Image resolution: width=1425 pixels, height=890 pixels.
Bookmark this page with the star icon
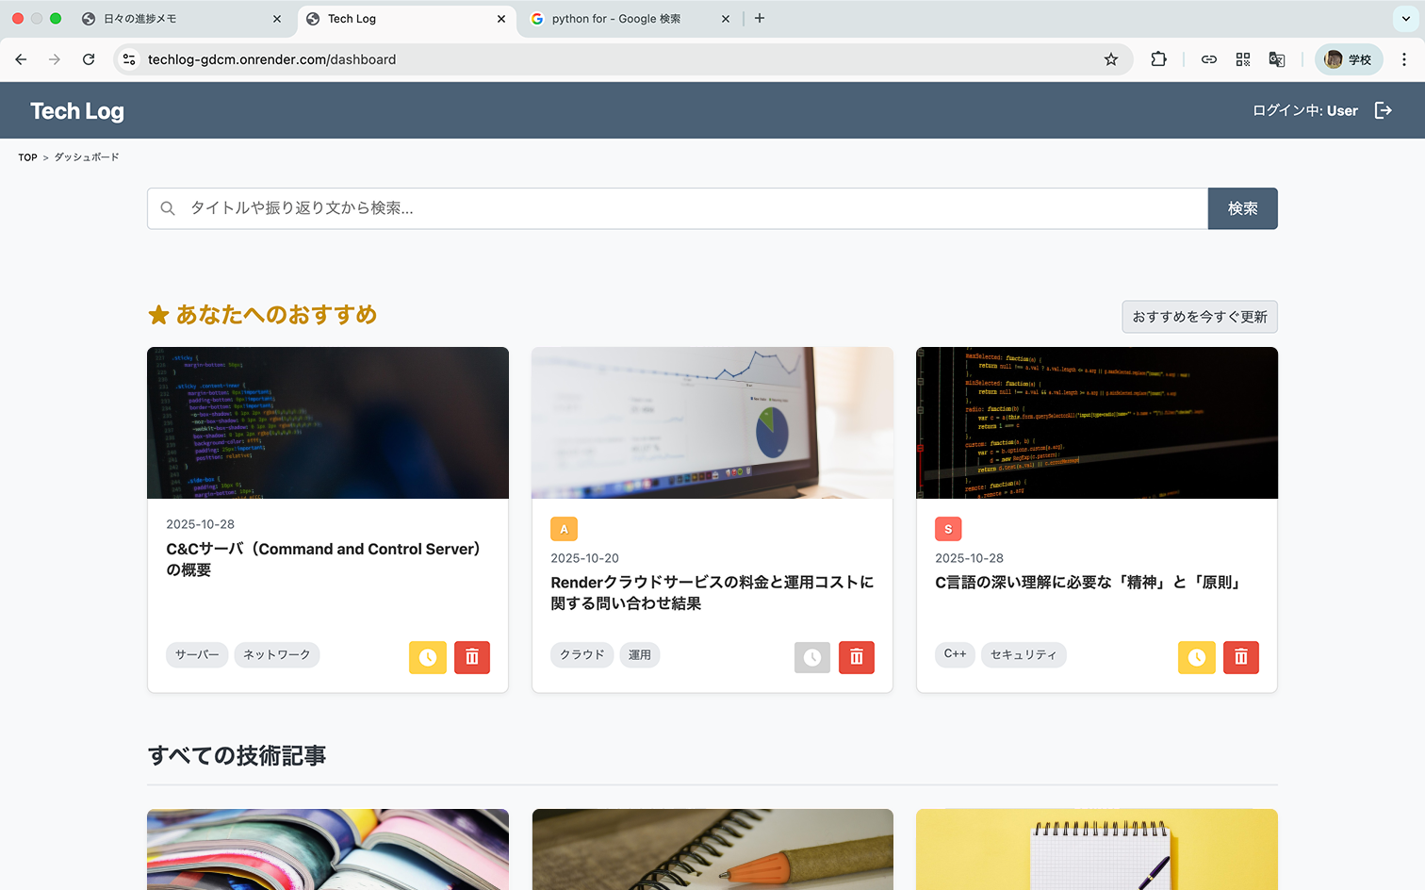[1111, 59]
